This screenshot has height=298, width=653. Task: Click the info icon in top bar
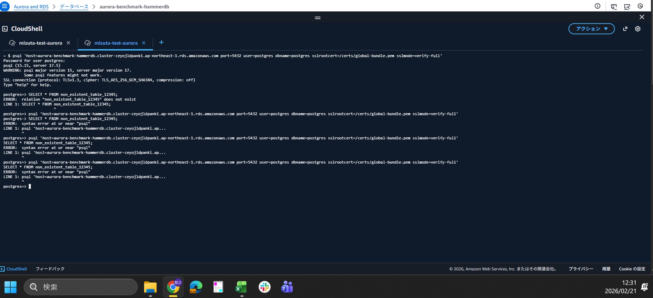pos(598,6)
